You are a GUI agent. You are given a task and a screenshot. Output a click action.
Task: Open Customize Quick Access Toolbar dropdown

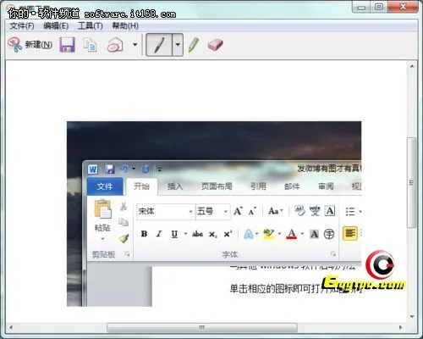click(x=160, y=169)
